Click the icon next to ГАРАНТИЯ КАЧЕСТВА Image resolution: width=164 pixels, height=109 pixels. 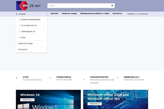(x=84, y=80)
